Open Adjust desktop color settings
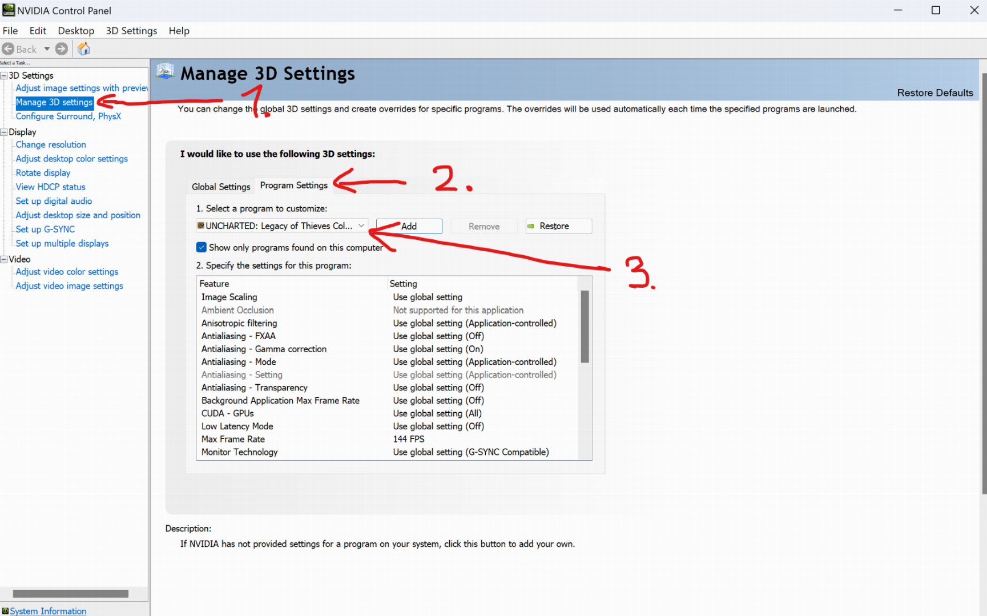 (72, 159)
